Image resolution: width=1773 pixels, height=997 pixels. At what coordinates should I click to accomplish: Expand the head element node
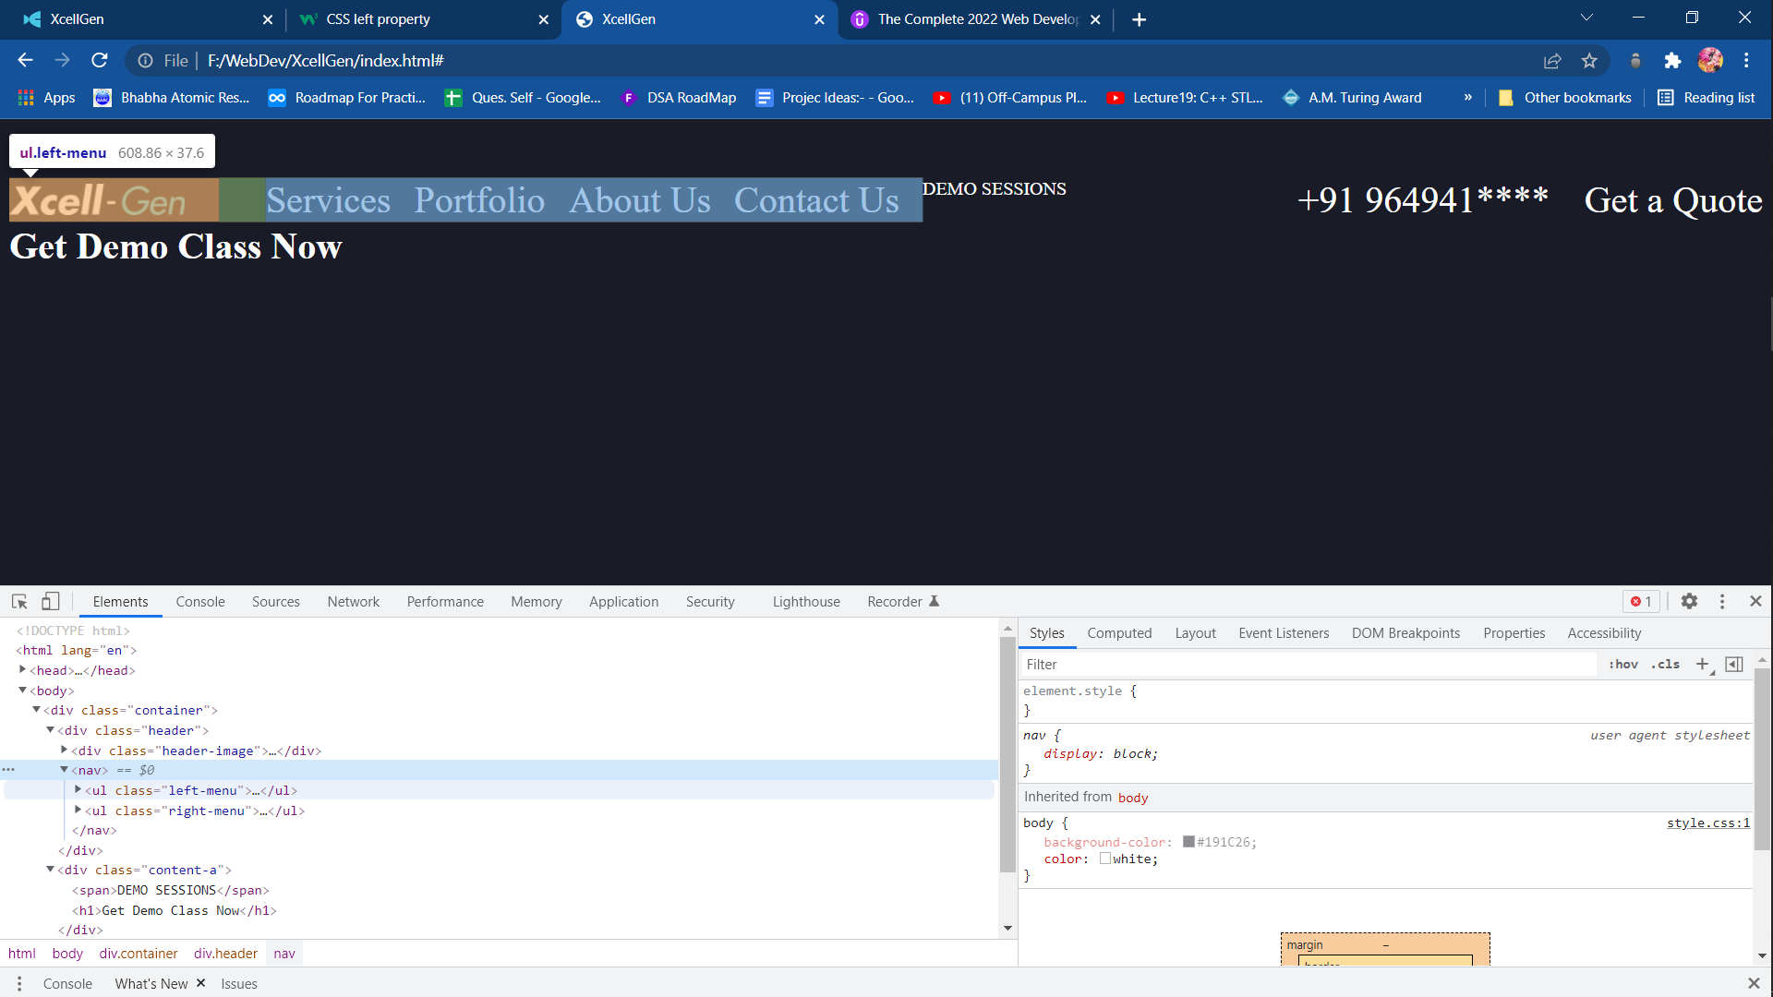[x=22, y=669]
